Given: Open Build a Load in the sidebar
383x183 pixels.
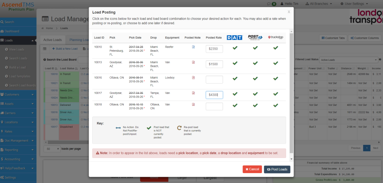Looking at the screenshot, I should click(x=17, y=68).
